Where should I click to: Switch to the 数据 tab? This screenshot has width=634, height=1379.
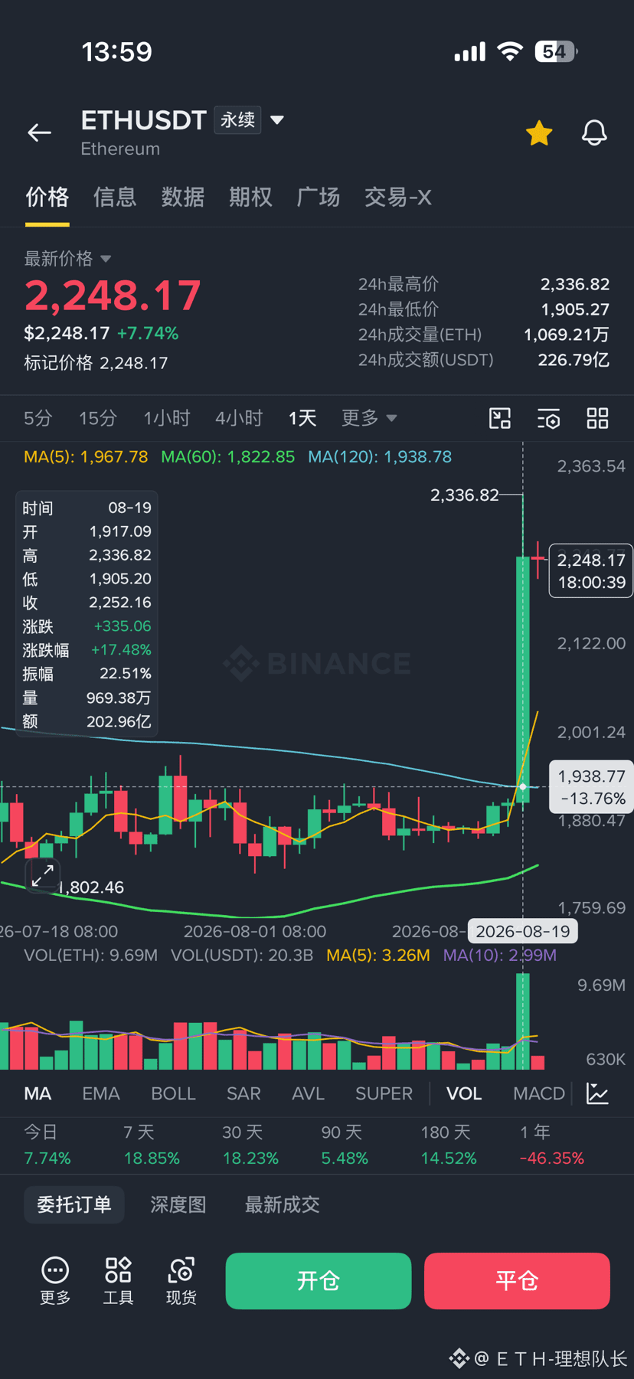pyautogui.click(x=182, y=197)
